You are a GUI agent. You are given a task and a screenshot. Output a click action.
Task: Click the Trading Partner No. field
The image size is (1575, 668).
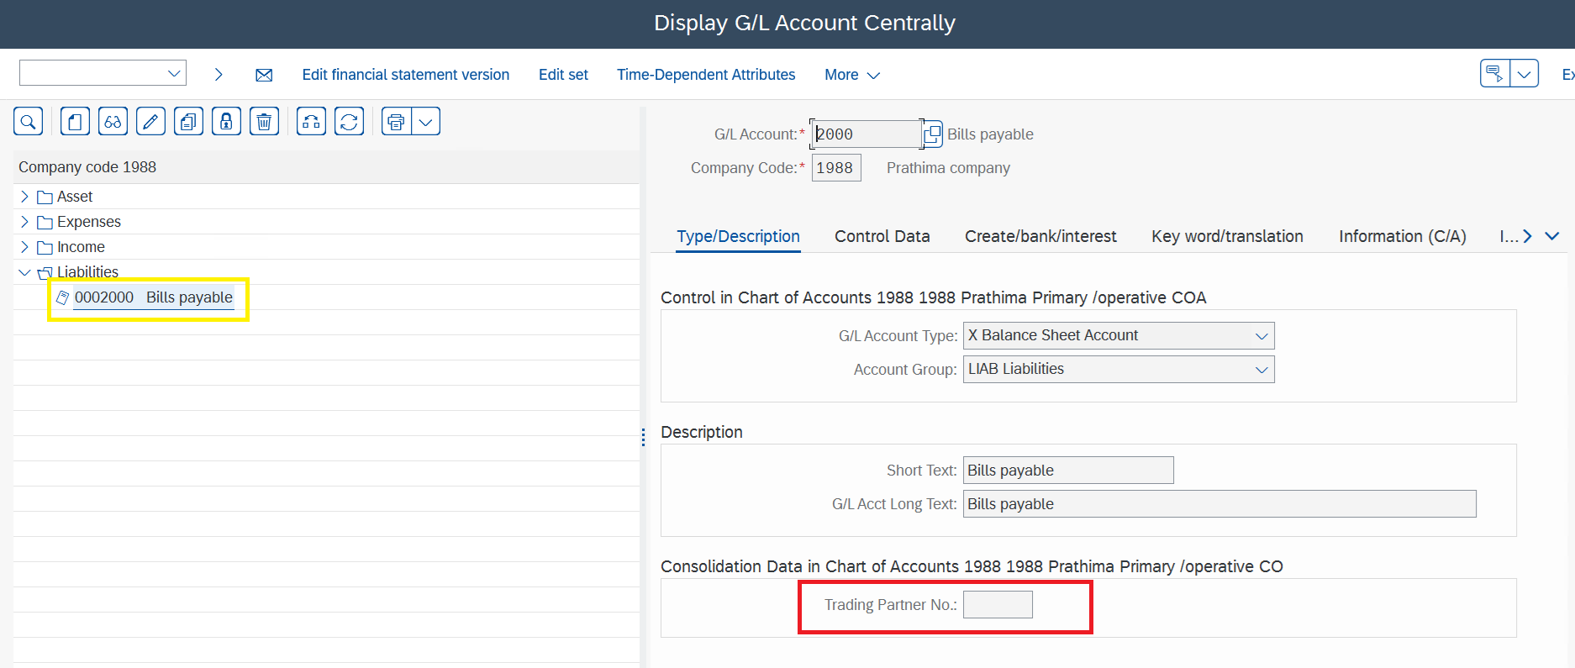pos(998,605)
